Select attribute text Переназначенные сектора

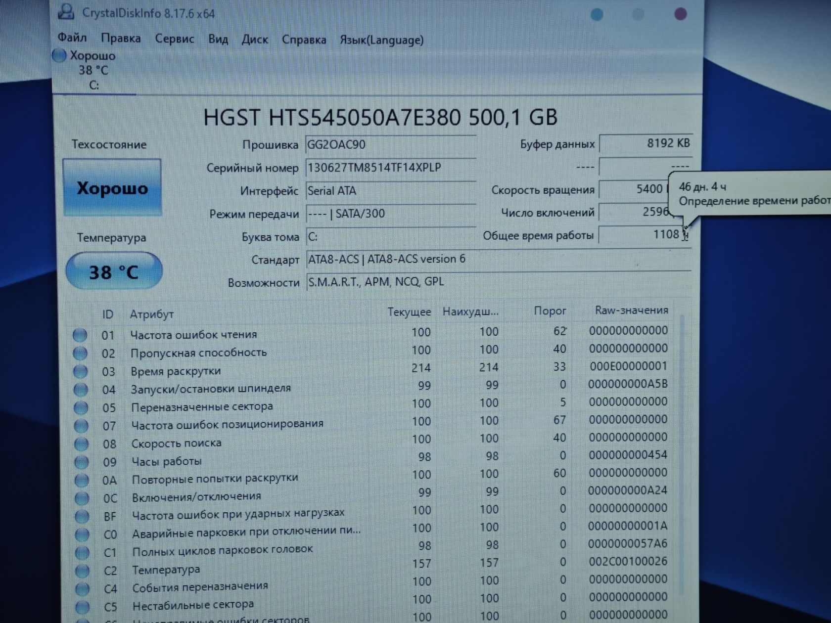coord(202,406)
